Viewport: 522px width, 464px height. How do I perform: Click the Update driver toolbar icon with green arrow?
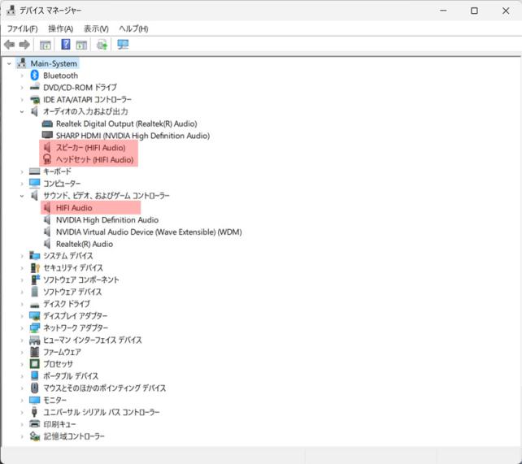pos(102,45)
